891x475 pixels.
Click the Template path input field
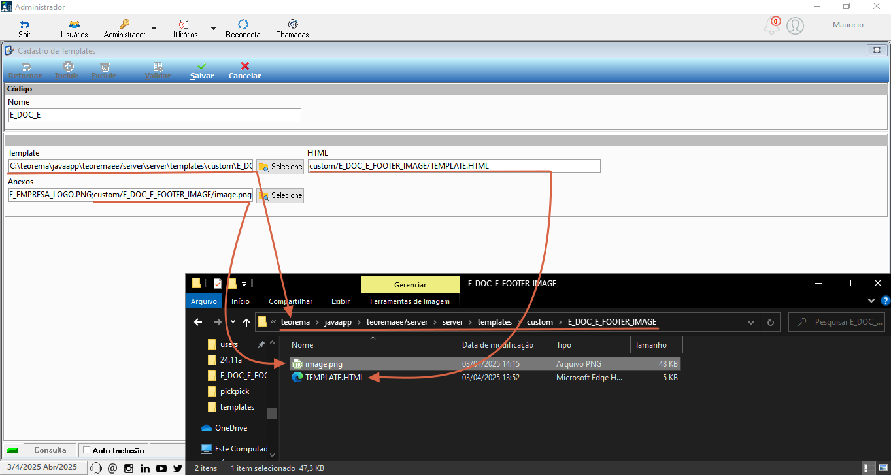pyautogui.click(x=131, y=167)
